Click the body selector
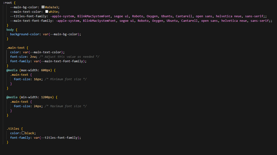This screenshot has width=277, height=155. point(10,29)
